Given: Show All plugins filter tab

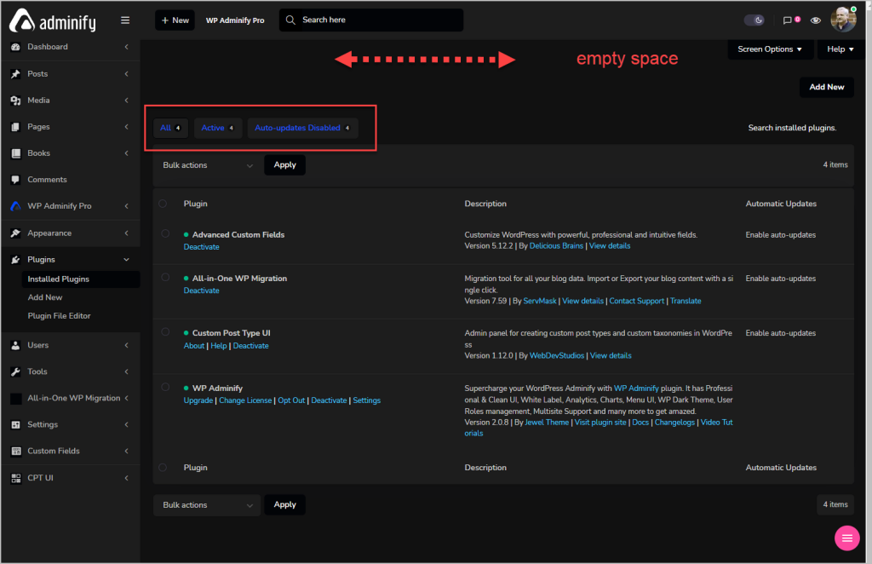Looking at the screenshot, I should point(170,128).
